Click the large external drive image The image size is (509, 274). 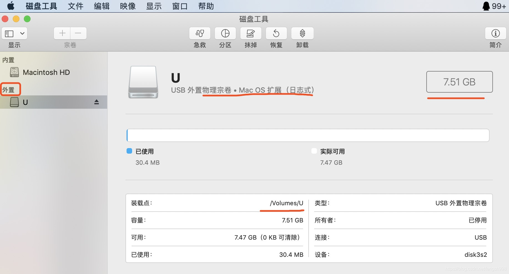(143, 82)
